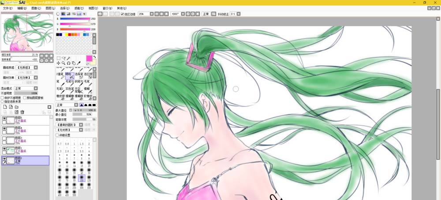441x200 pixels.
Task: Zoom out navigator with minus button
Action: [x=41, y=55]
